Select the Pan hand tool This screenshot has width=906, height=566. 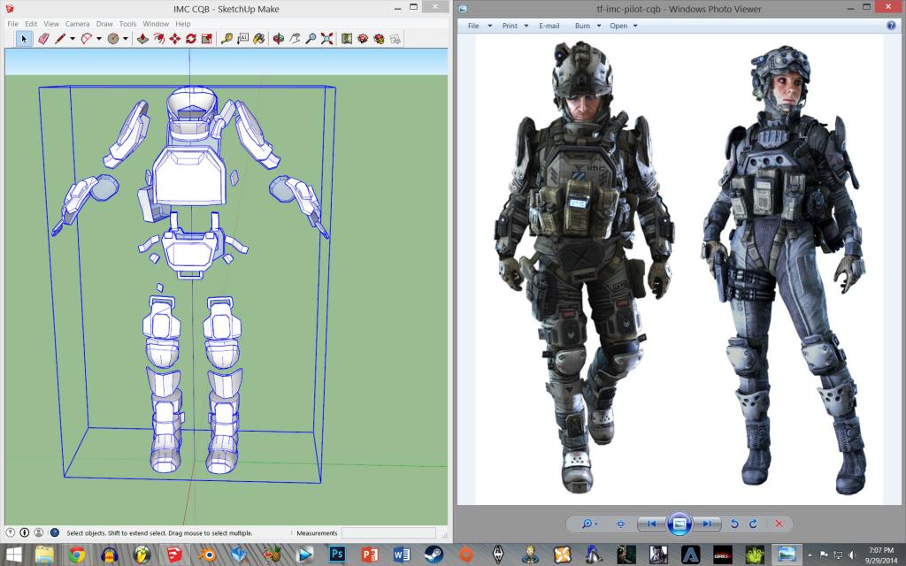(295, 39)
